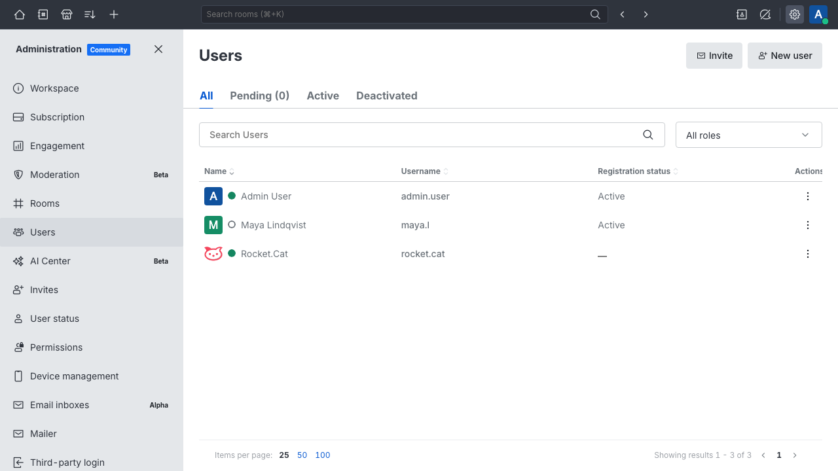
Task: Click the Create new plus icon
Action: click(x=114, y=14)
